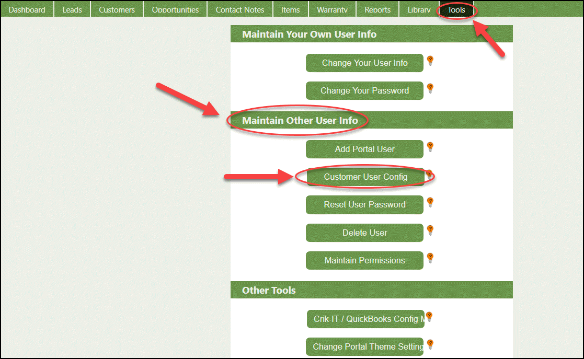Image resolution: width=584 pixels, height=359 pixels.
Task: Open the Opportunities tab
Action: tap(175, 9)
